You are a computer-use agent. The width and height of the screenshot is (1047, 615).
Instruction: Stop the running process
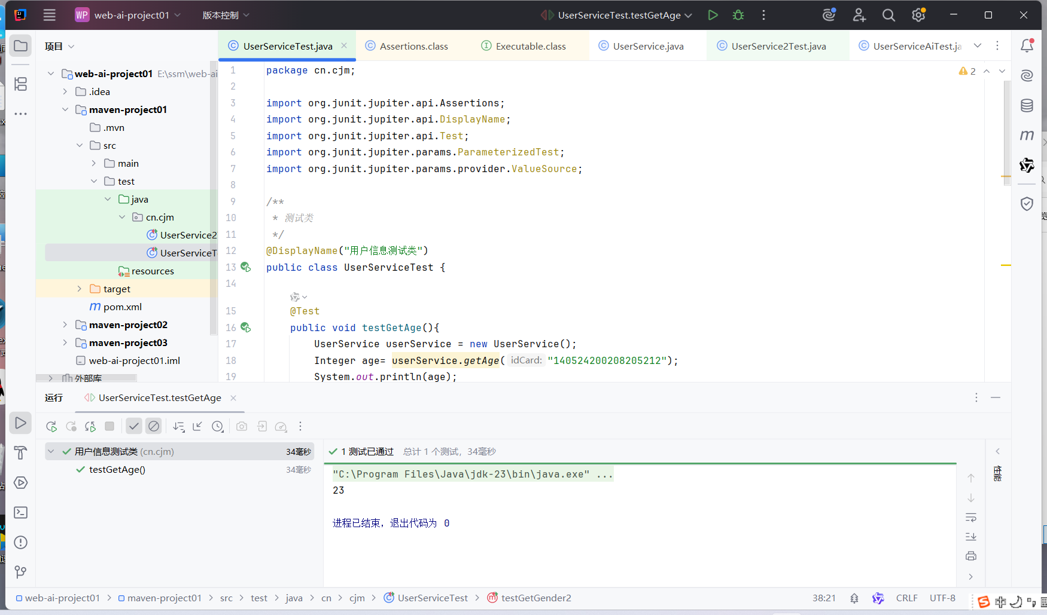click(109, 426)
